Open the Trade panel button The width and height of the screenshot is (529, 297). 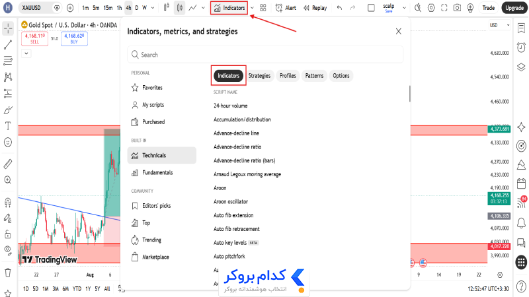pyautogui.click(x=488, y=8)
